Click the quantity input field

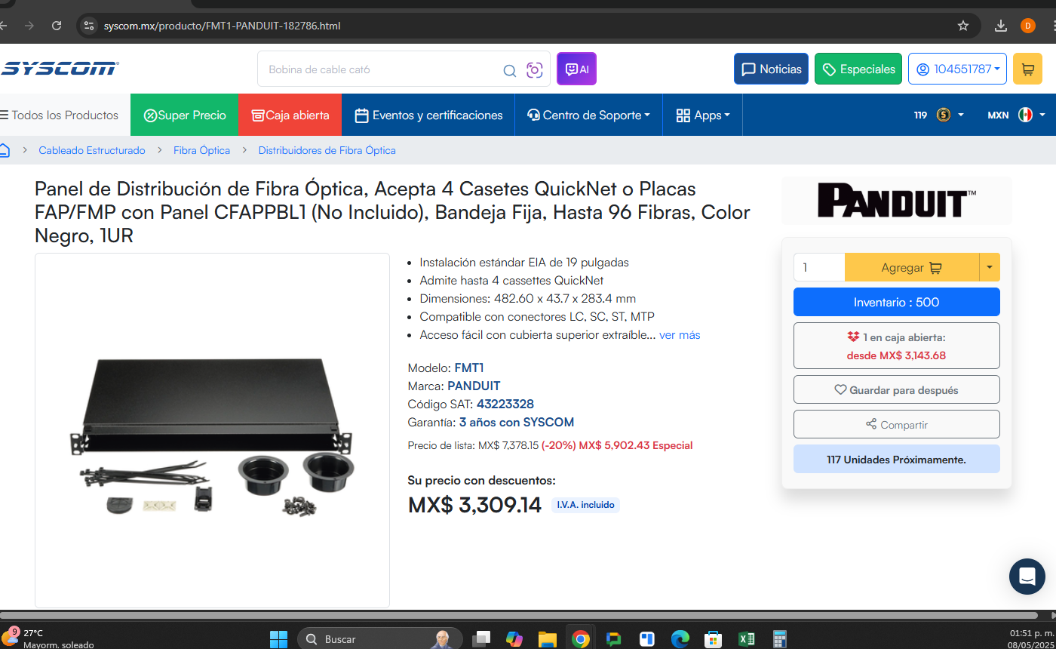(x=819, y=267)
